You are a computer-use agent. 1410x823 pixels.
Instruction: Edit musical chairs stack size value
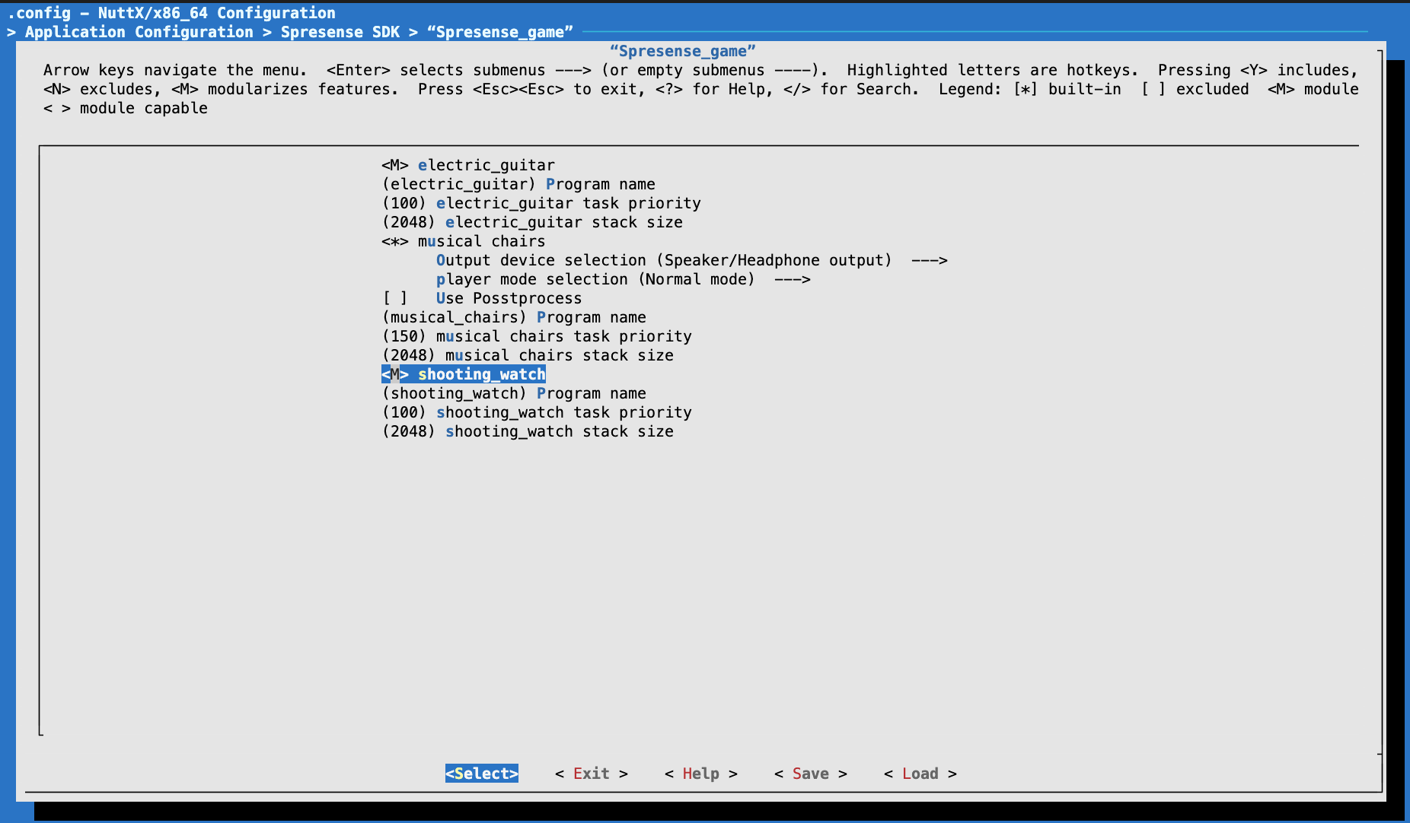click(x=527, y=355)
